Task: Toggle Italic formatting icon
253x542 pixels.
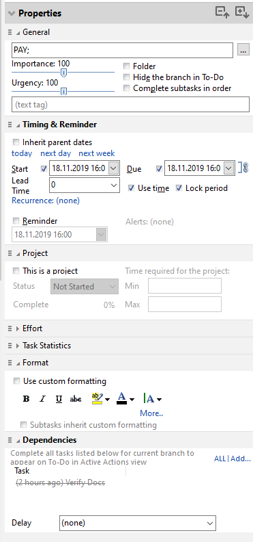Action: pyautogui.click(x=42, y=399)
